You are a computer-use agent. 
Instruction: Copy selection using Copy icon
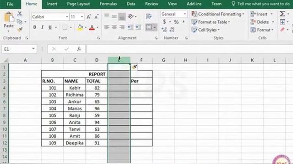pos(19,22)
